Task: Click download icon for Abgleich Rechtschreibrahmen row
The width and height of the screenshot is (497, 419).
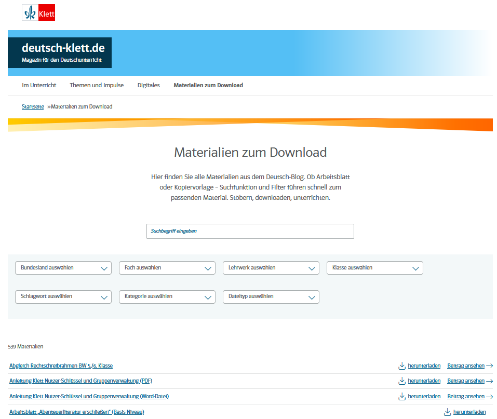Action: 402,366
